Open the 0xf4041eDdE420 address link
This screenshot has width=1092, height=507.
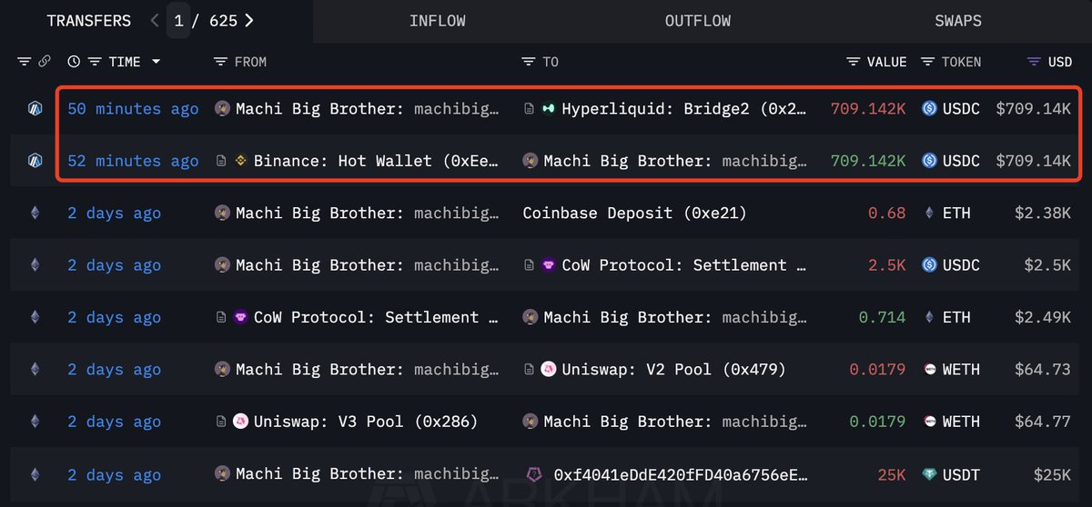(680, 474)
